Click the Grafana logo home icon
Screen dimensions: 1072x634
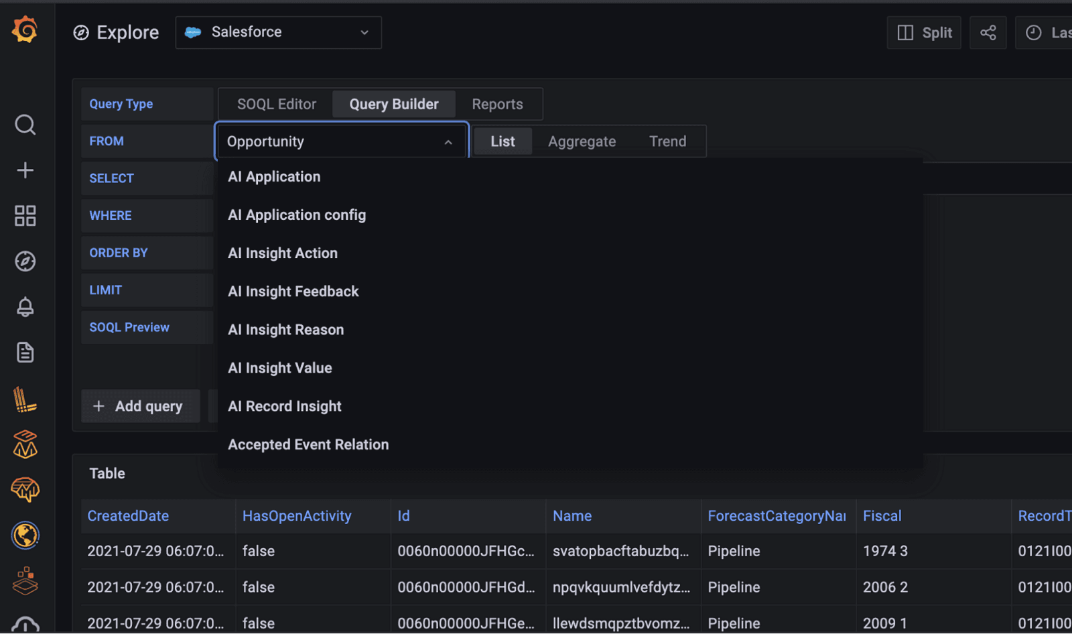pyautogui.click(x=25, y=30)
